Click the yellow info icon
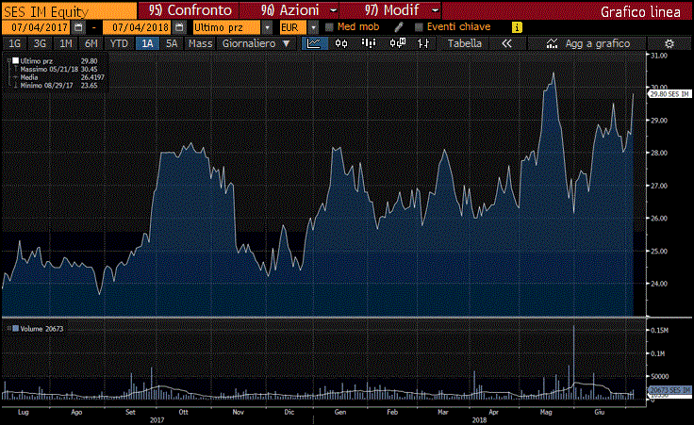 (516, 27)
